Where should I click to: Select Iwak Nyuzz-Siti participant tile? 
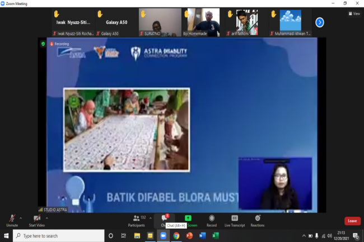click(73, 22)
